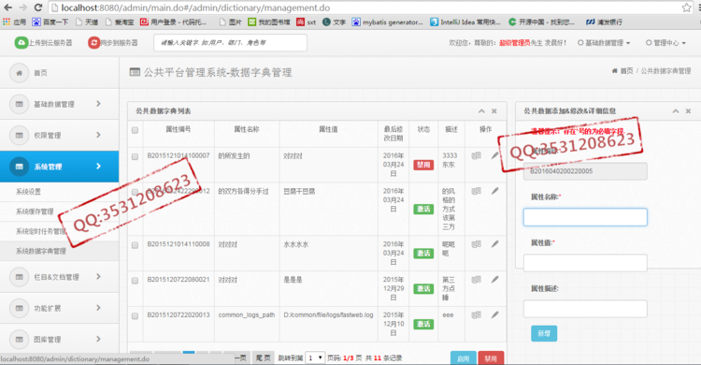Expand the 权限管理 sidebar chevron
The height and width of the screenshot is (365, 701).
[98, 136]
